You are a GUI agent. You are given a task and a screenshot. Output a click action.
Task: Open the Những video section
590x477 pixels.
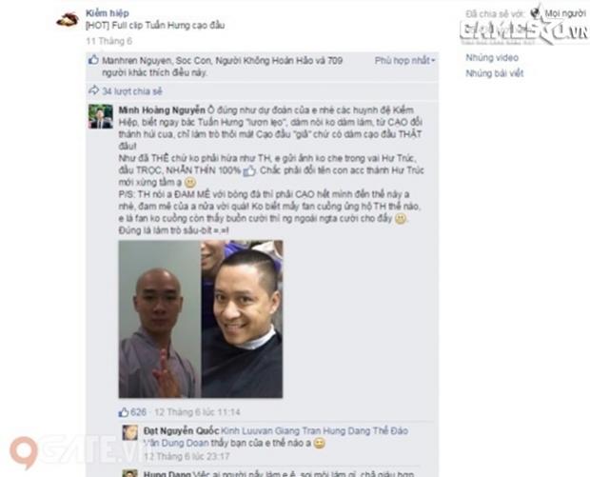click(492, 57)
